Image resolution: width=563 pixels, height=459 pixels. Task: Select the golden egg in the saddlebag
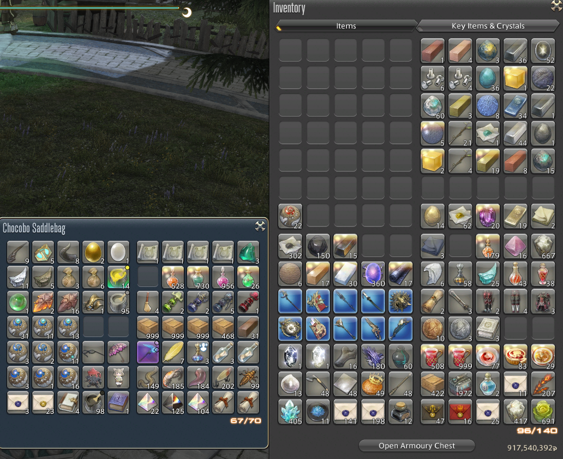(93, 252)
